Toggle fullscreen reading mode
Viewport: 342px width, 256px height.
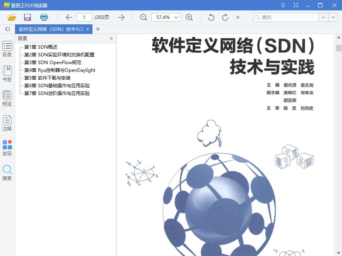click(295, 5)
